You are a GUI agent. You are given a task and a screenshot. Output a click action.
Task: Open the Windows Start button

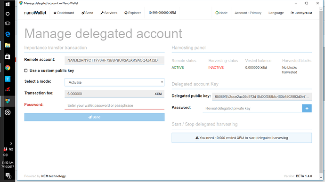[x=8, y=4]
